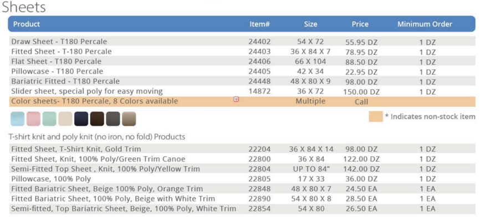
Task: Click the non-stock item orange legend box
Action: (x=376, y=116)
